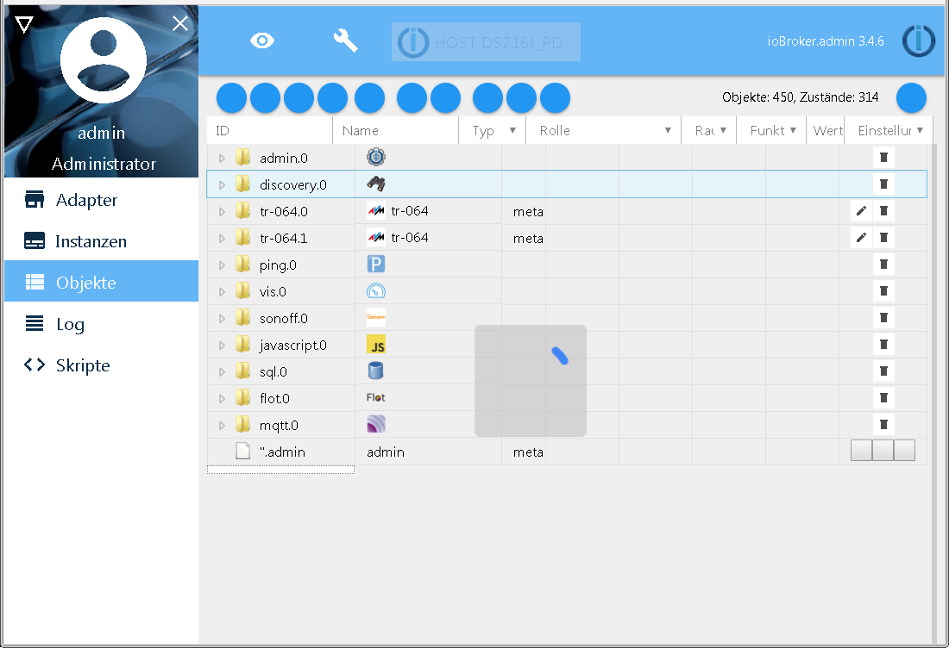Click the Name filter input field
949x648 pixels.
tap(397, 131)
